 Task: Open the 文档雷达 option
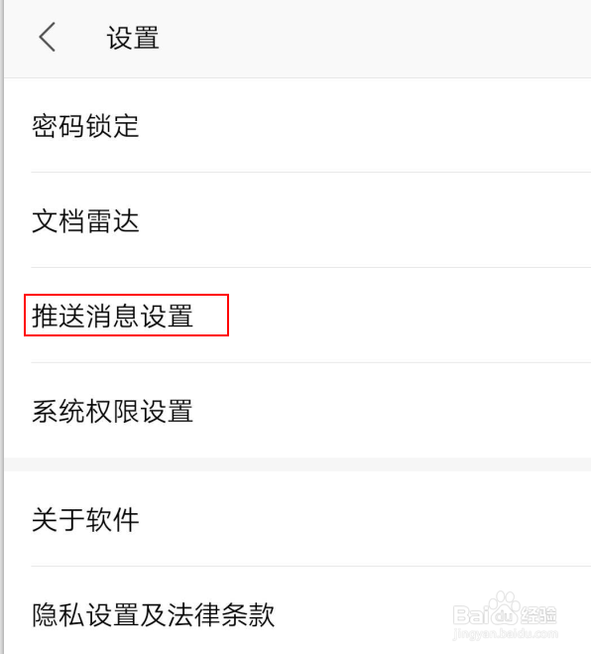point(85,221)
